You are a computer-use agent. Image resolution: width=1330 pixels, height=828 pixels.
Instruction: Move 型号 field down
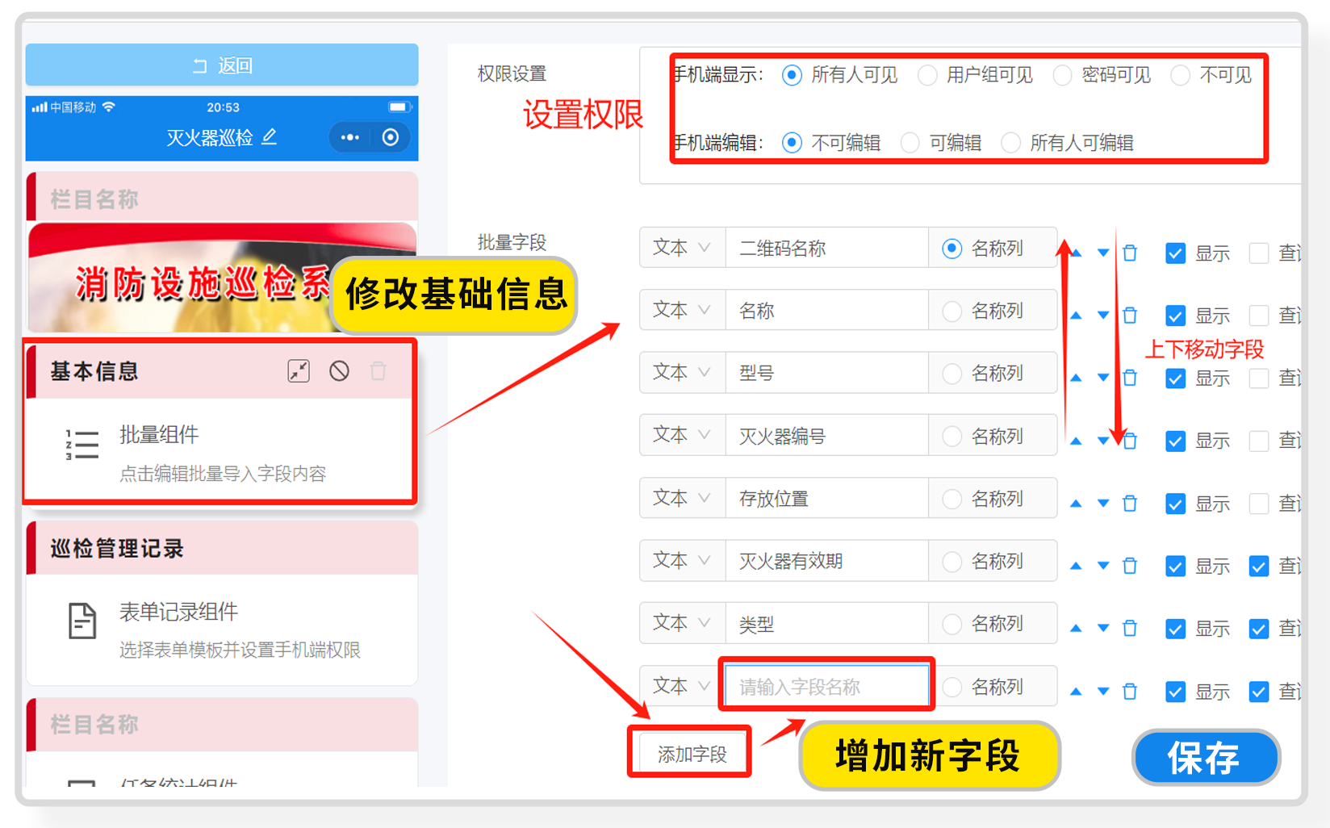pyautogui.click(x=1102, y=378)
